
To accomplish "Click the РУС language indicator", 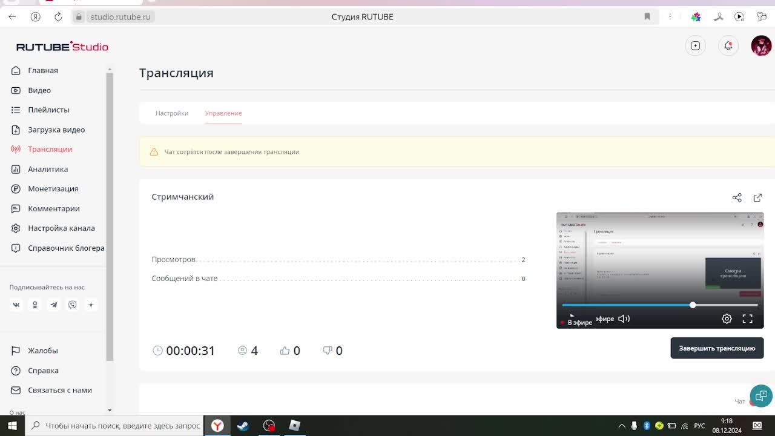I will pyautogui.click(x=699, y=426).
